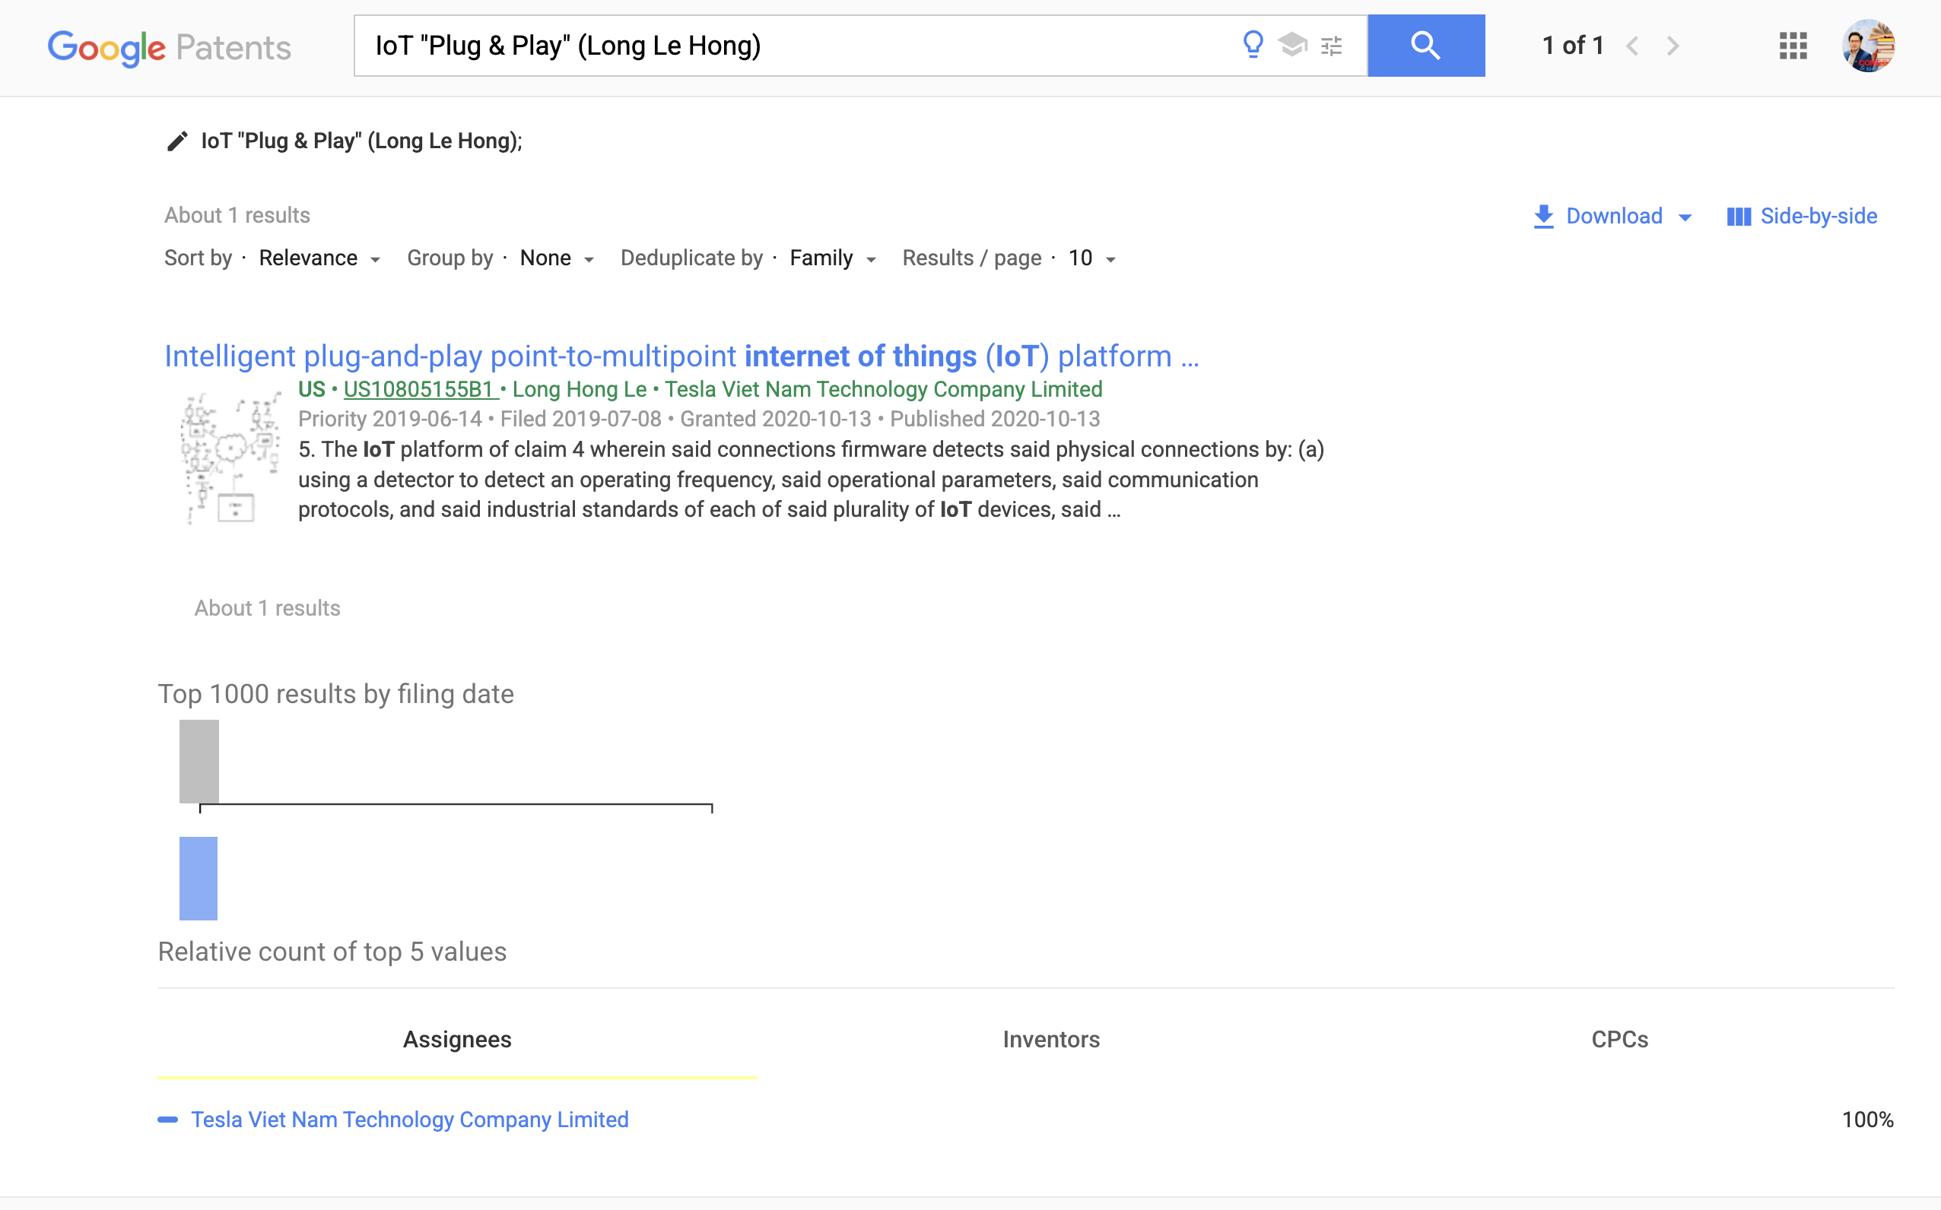Click the pencil edit query icon
Viewport: 1941px width, 1210px height.
pos(177,141)
